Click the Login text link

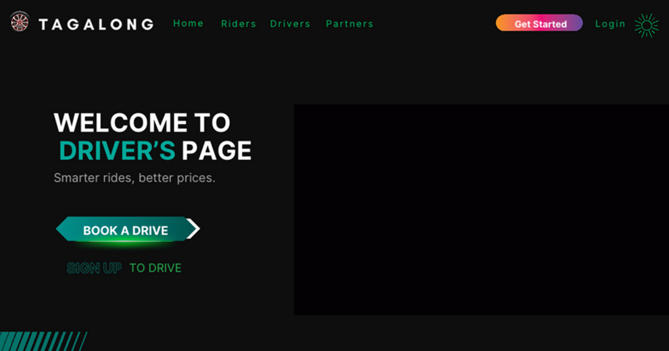pos(610,23)
